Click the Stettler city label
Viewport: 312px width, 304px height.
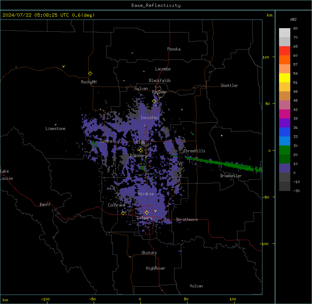[229, 86]
